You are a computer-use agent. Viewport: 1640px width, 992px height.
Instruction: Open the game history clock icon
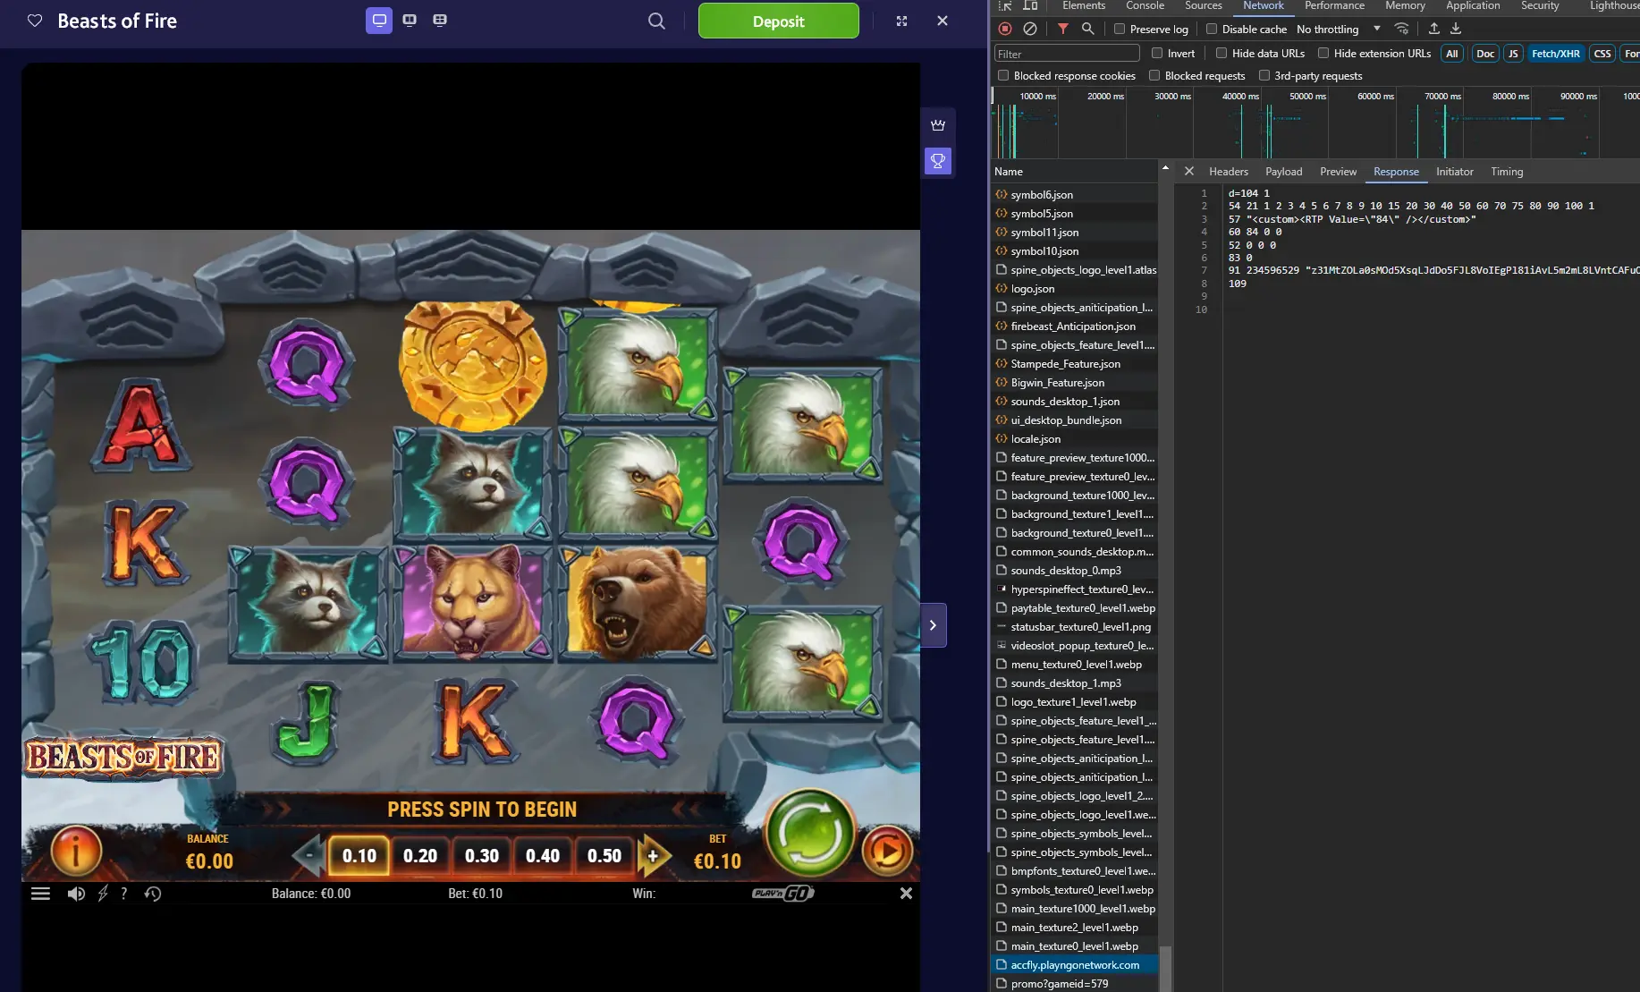coord(153,894)
